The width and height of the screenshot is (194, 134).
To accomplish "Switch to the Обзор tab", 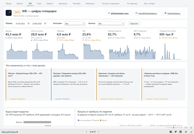I will point(9,3).
